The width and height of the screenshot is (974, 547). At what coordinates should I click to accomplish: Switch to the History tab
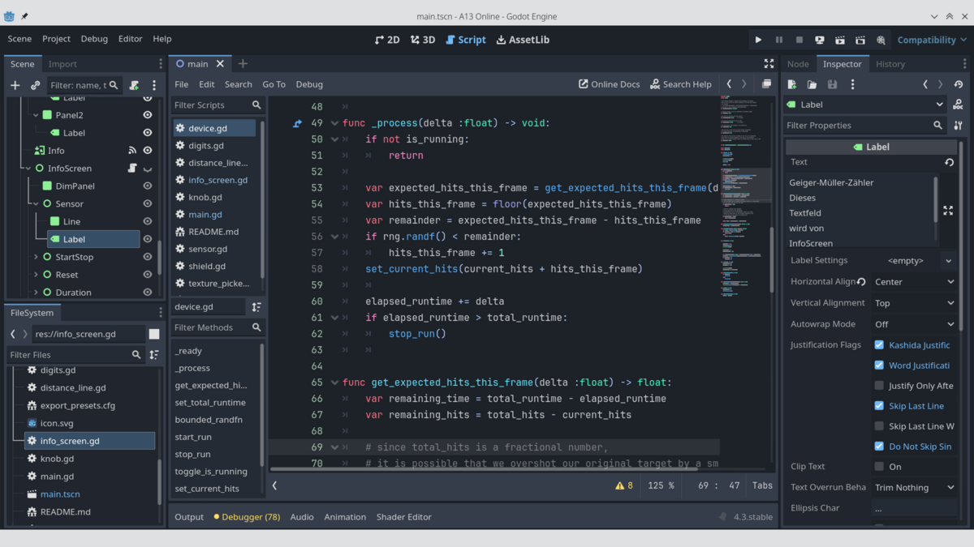[890, 64]
